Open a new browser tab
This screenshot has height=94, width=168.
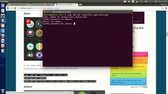(80, 5)
